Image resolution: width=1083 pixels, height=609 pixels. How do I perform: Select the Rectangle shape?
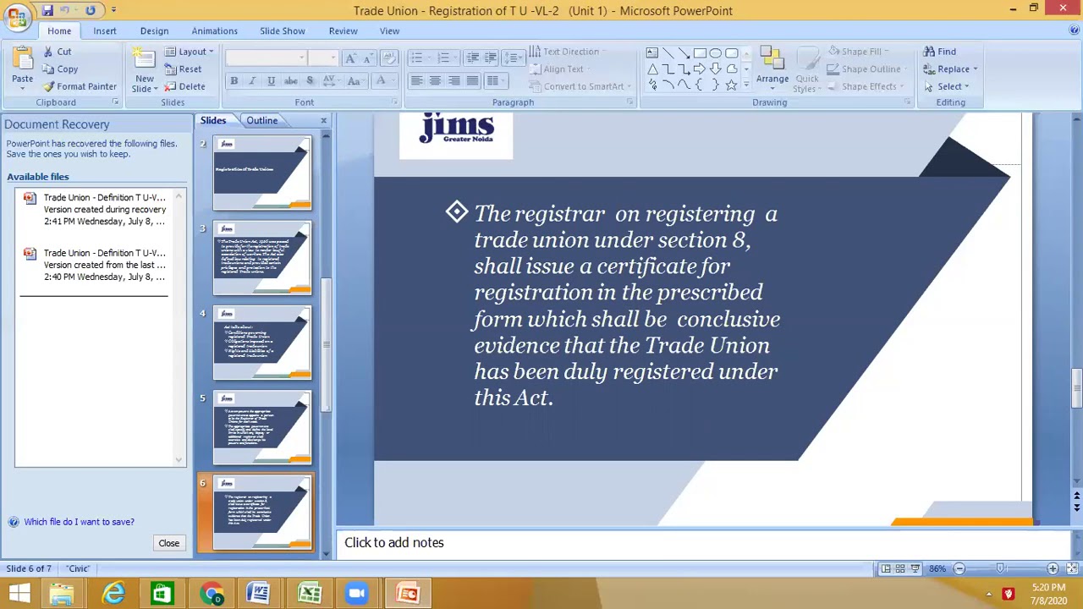(x=700, y=52)
